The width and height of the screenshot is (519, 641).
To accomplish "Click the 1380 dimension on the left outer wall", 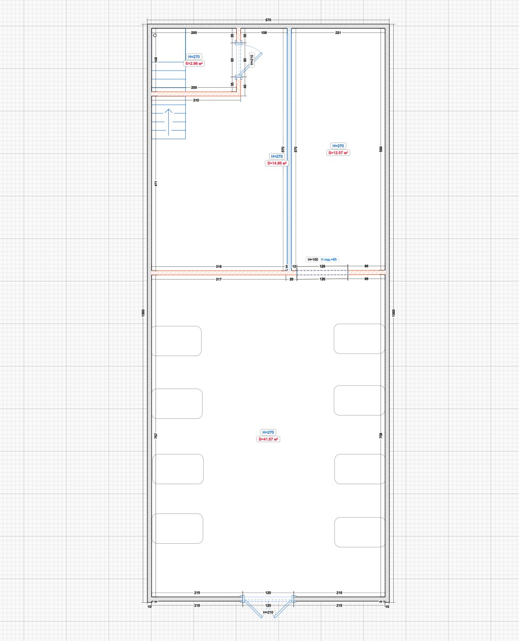I will pyautogui.click(x=143, y=314).
